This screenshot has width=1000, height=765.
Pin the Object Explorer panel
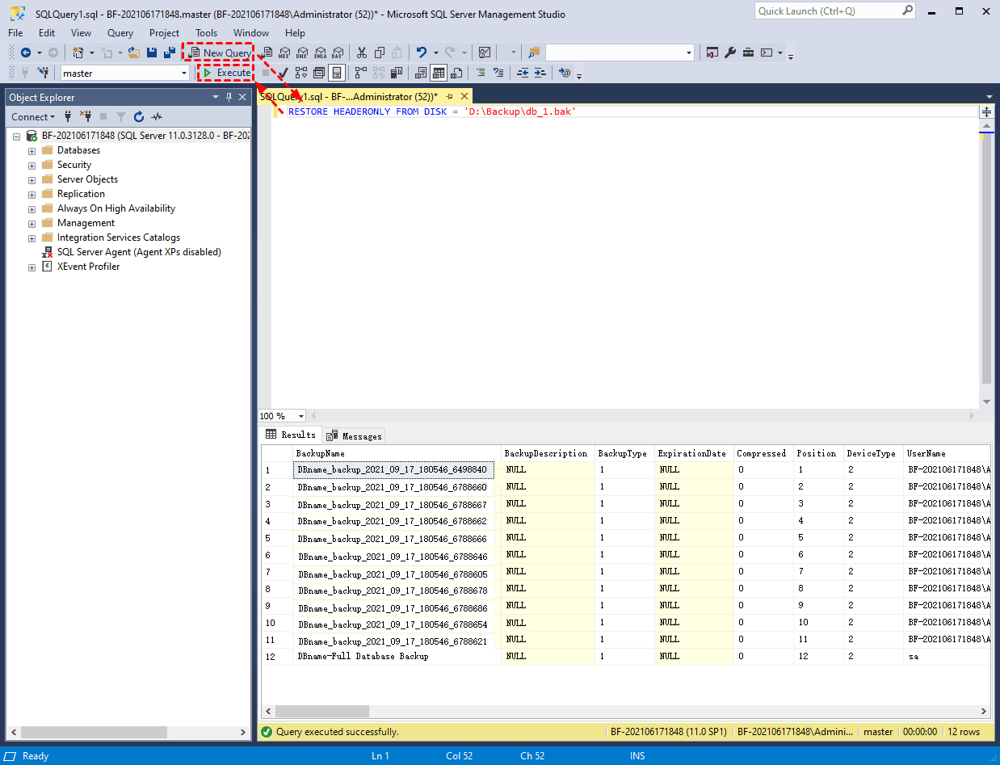click(x=229, y=97)
